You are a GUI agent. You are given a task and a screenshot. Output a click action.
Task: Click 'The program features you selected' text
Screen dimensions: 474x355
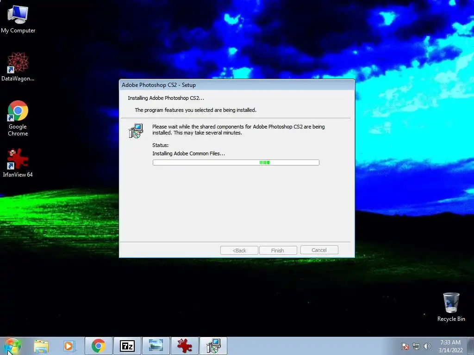196,110
